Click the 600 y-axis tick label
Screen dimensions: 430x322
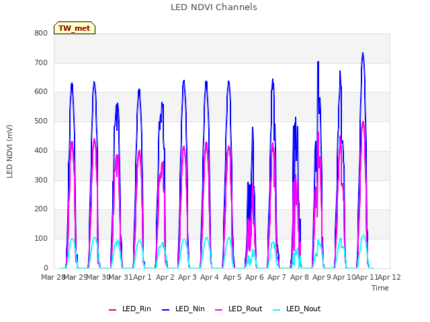[x=41, y=92]
